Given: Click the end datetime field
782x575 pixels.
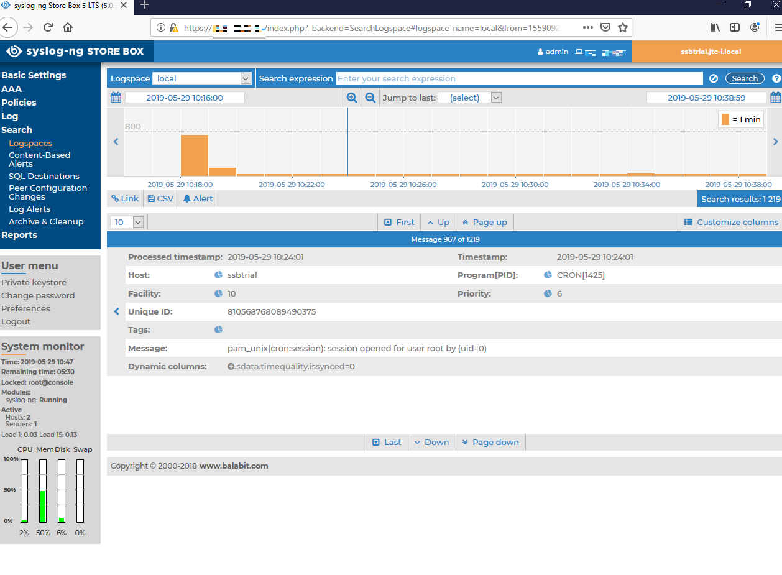Looking at the screenshot, I should point(706,98).
